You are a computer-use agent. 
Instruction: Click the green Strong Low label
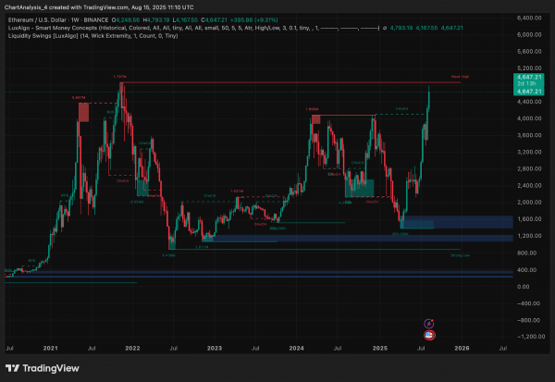460,255
